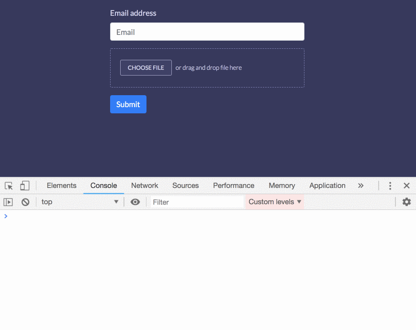Viewport: 416px width, 330px height.
Task: Show more DevTools tabs chevron
Action: point(360,186)
